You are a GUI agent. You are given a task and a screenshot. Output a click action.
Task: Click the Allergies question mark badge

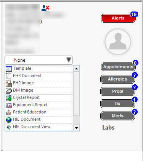(135, 75)
